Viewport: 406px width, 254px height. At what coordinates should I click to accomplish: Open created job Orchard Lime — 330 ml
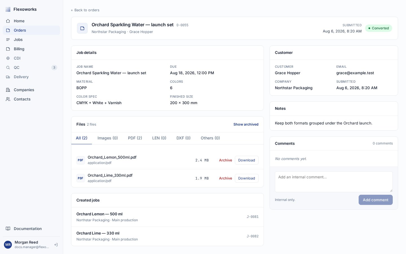tap(167, 236)
